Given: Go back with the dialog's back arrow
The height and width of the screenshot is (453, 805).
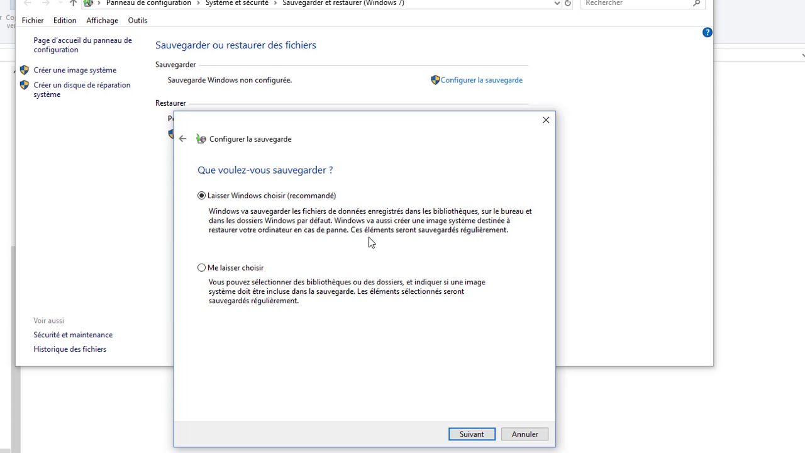Looking at the screenshot, I should coord(182,138).
